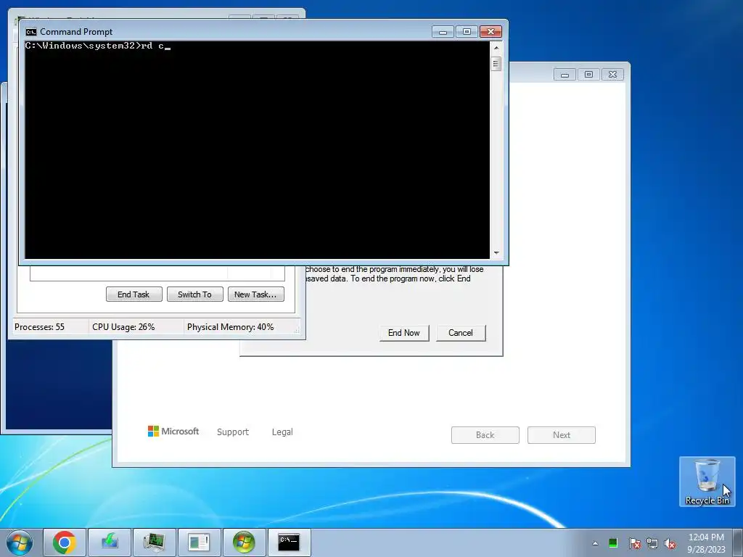Open the document window icon in taskbar
Screen dimensions: 743x557
[199, 542]
